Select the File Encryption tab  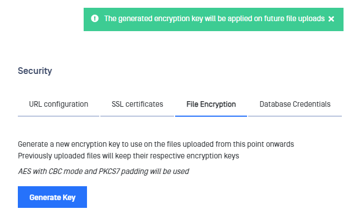211,104
